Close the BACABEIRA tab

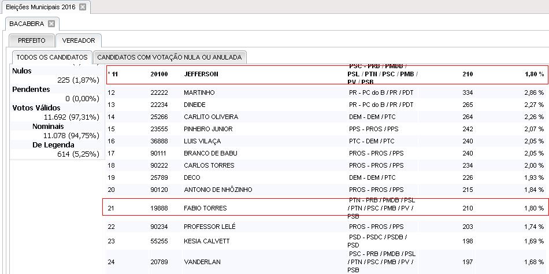(51, 24)
